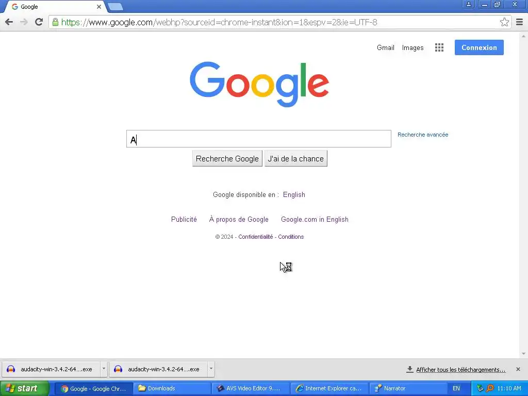Click the EN language indicator

tap(456, 389)
